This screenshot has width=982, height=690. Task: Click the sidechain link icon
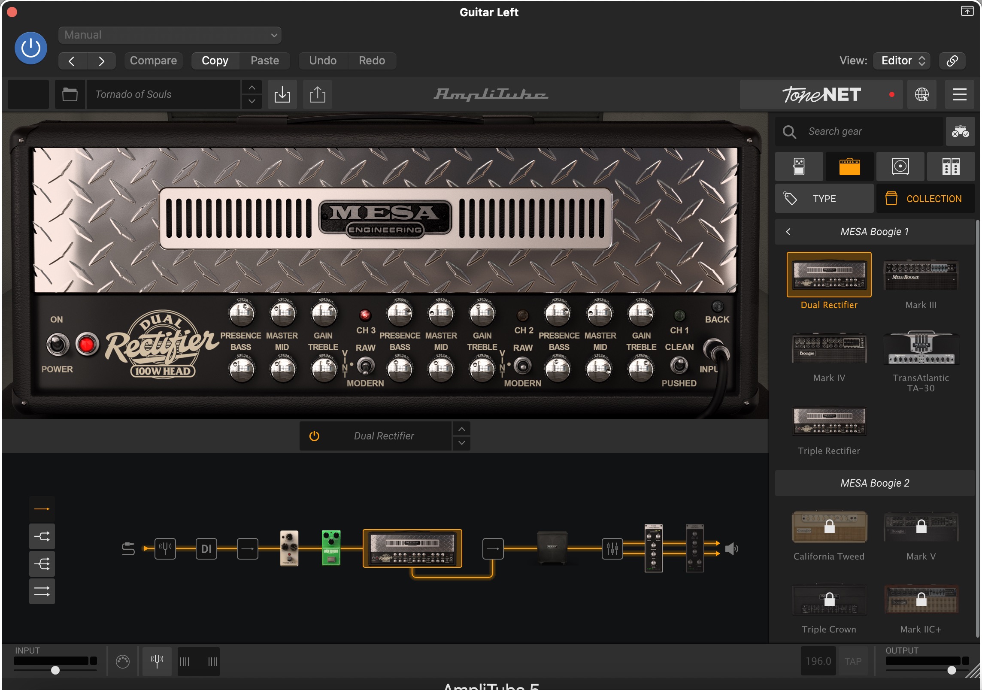(952, 61)
